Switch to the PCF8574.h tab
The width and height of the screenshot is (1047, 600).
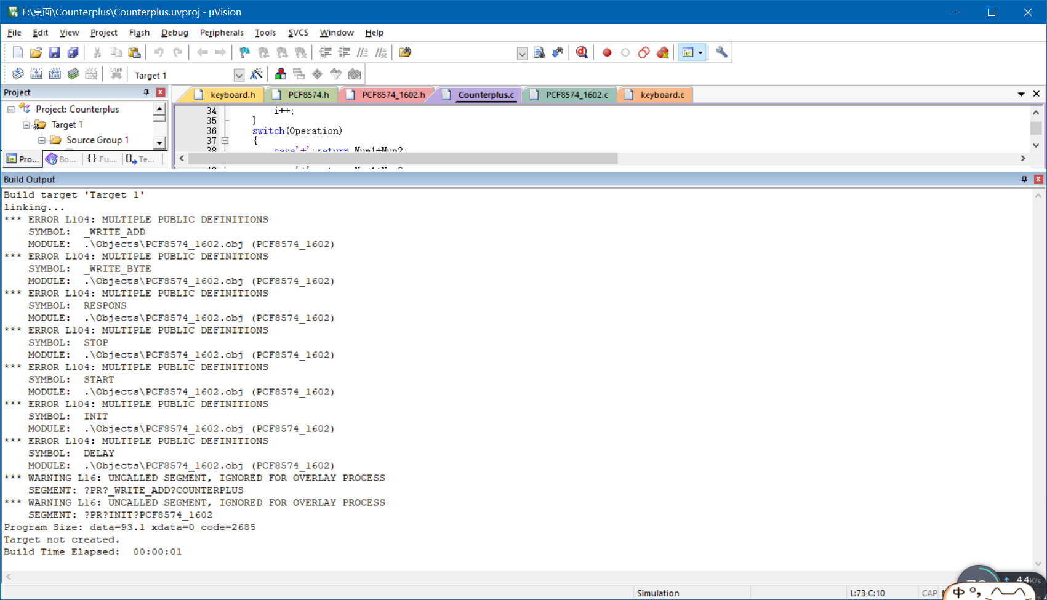point(302,95)
